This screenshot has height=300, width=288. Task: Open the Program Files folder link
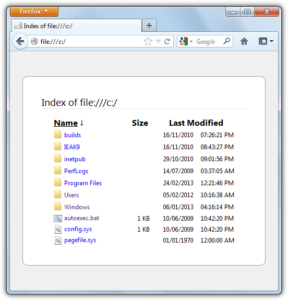point(83,183)
